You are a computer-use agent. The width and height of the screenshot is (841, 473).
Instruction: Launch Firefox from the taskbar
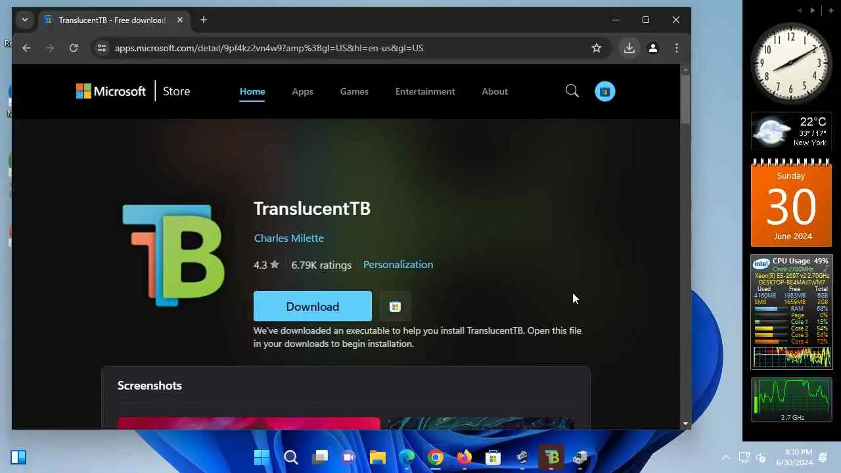pos(464,457)
